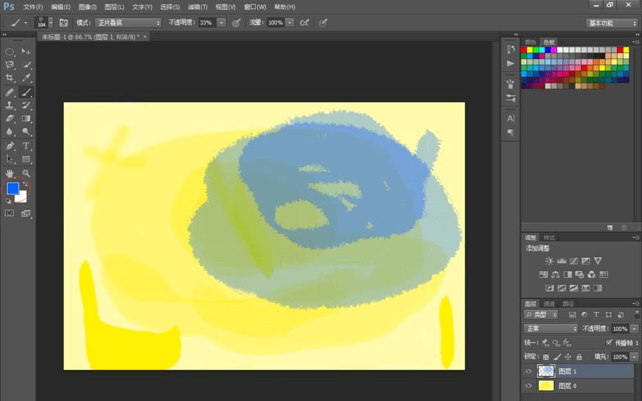Select the Hand tool
This screenshot has width=642, height=401.
tap(10, 173)
